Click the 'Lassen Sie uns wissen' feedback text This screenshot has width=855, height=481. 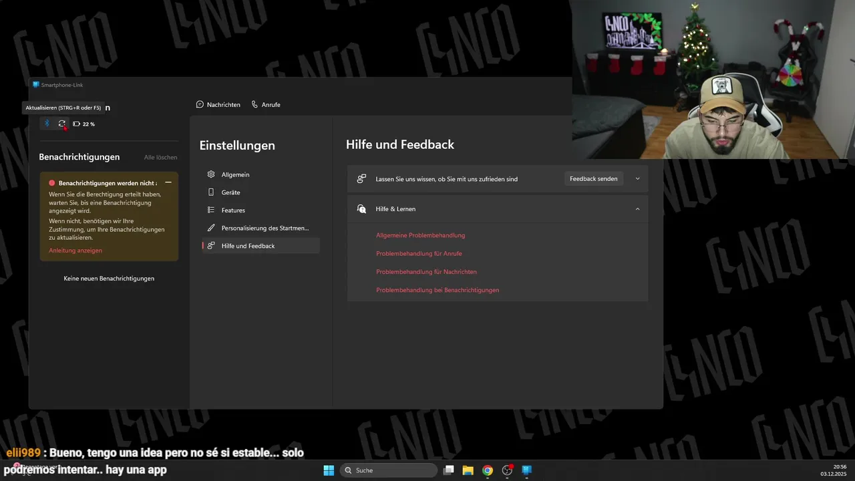pyautogui.click(x=447, y=179)
